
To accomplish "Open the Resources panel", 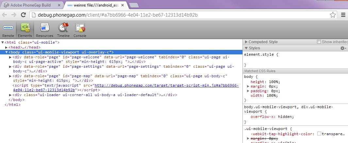I will tap(44, 31).
